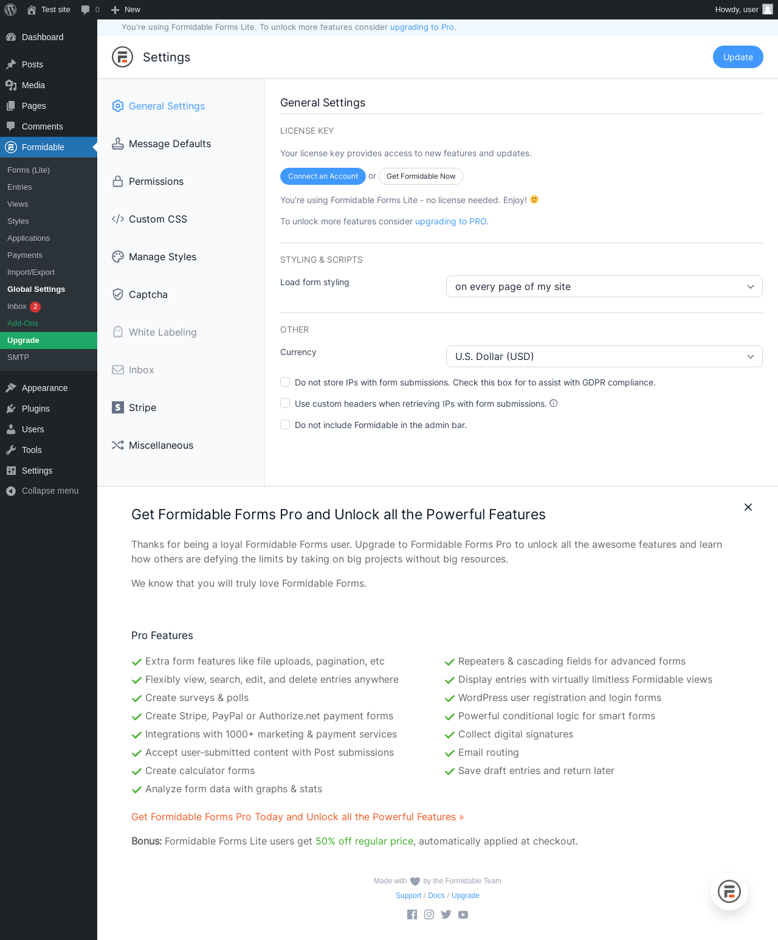Viewport: 778px width, 940px height.
Task: Check 'Do not include Formidable in admin bar'
Action: point(285,425)
